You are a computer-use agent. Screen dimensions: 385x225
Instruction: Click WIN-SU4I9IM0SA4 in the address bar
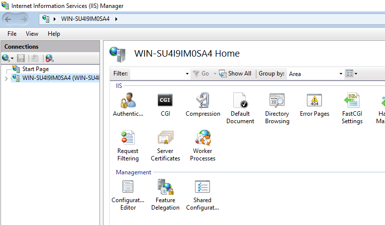click(85, 19)
